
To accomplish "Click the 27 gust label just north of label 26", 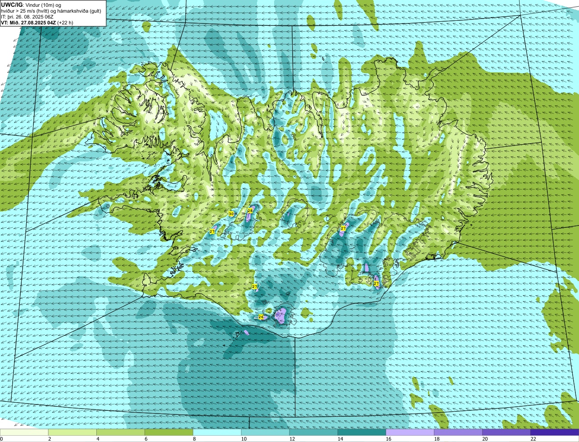I will pos(255,287).
